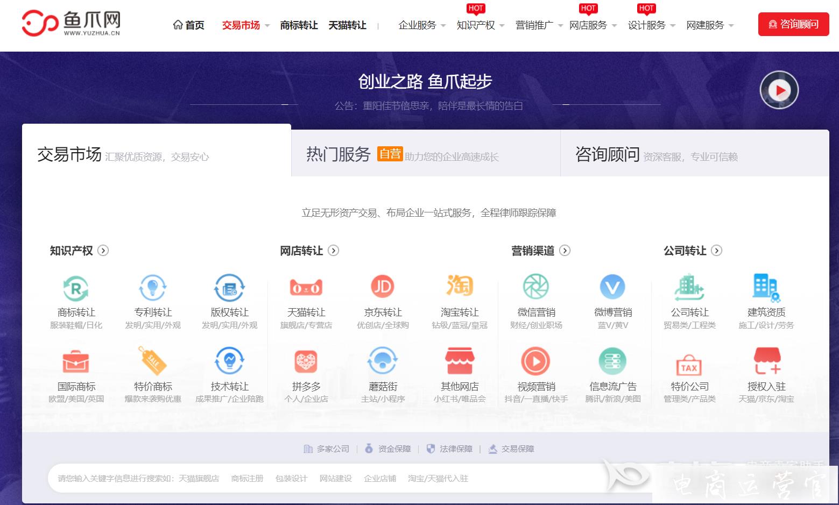Screen dimensions: 839x505
Task: Expand the 网店转让 section arrow
Action: pyautogui.click(x=334, y=251)
